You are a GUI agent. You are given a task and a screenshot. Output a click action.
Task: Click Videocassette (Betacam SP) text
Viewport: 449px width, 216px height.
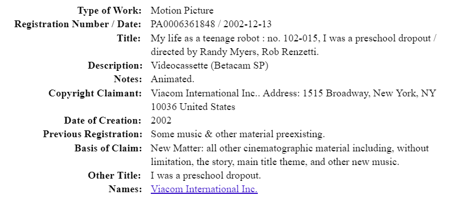(x=209, y=66)
